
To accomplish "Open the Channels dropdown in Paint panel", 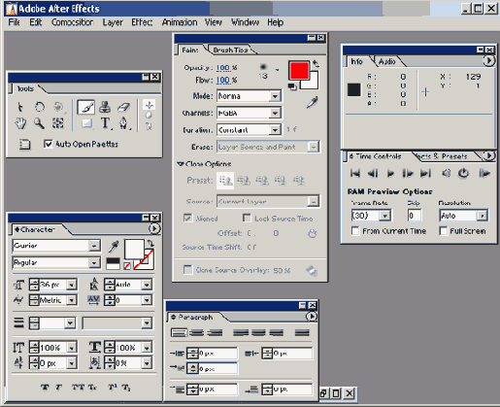I will pos(249,113).
